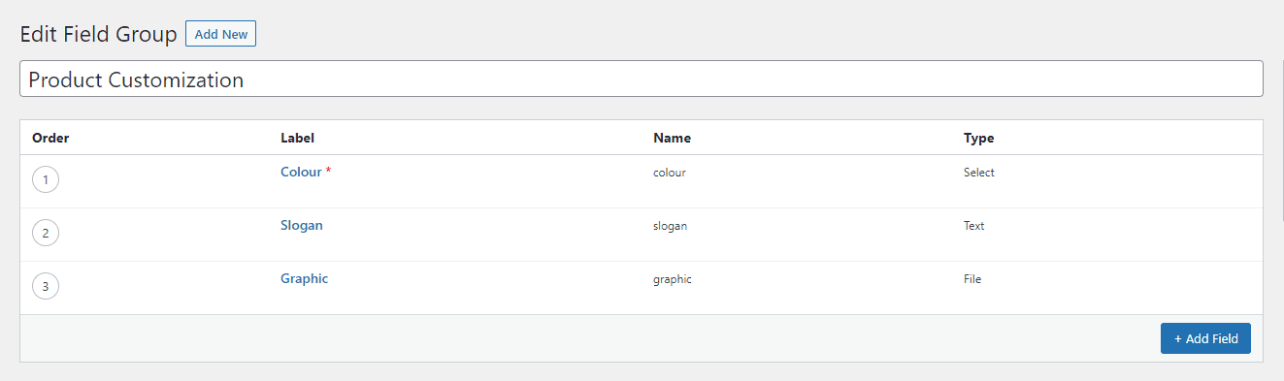Viewport: 1284px width, 381px height.
Task: Click the Add New button
Action: pos(220,34)
